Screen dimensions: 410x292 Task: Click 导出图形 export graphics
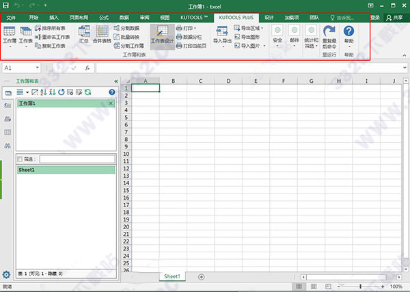pyautogui.click(x=247, y=37)
